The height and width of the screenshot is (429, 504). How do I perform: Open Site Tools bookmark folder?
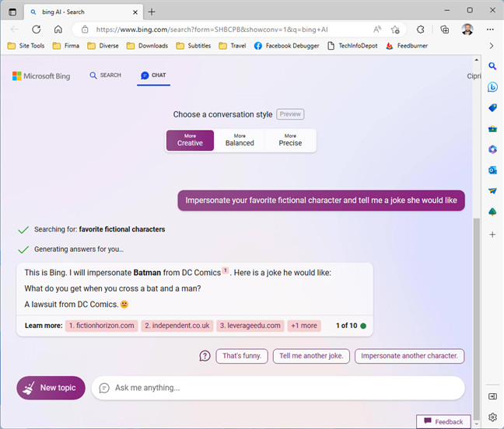coord(26,46)
